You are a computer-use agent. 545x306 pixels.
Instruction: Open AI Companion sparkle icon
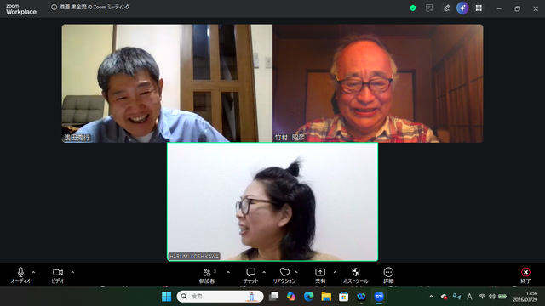[x=462, y=8]
